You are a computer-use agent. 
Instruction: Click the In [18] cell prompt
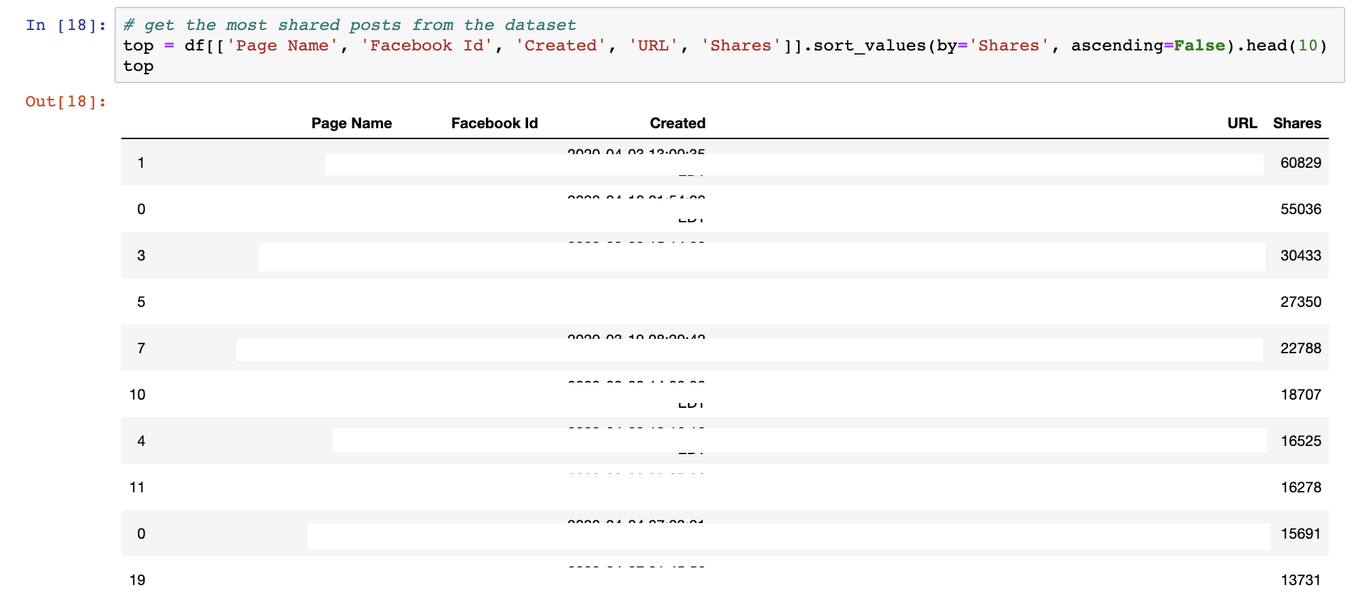pyautogui.click(x=65, y=25)
